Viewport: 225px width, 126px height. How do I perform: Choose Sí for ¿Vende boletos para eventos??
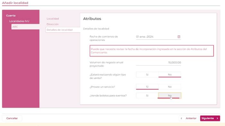147,96
